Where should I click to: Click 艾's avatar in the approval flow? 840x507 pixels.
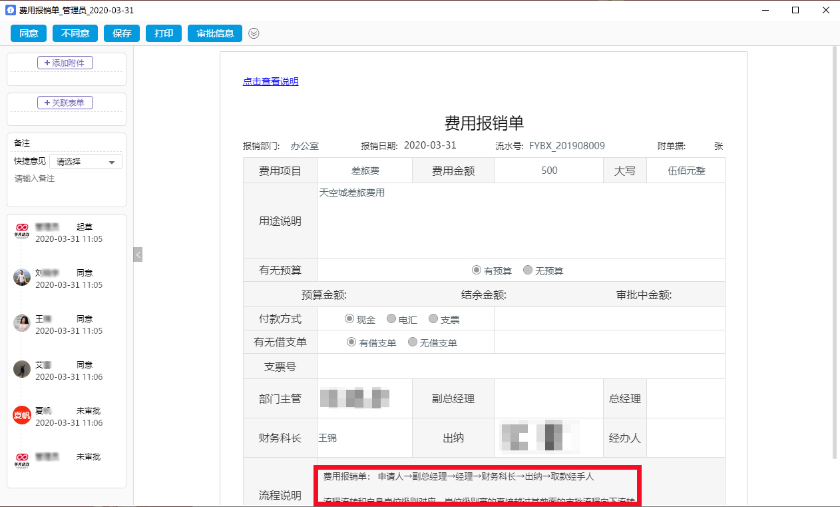[x=22, y=368]
